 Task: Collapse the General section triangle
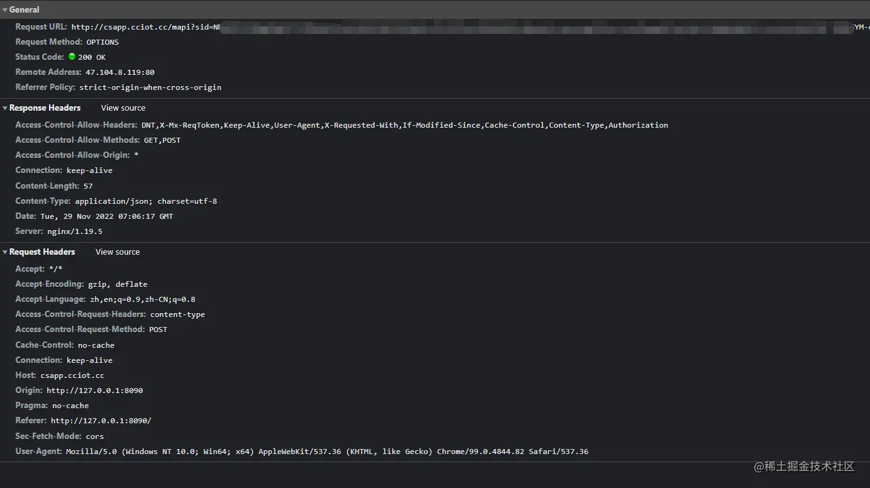5,10
